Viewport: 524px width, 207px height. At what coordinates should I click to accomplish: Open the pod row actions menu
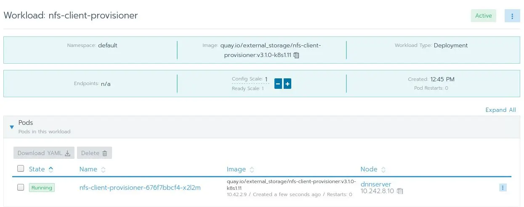pos(503,188)
